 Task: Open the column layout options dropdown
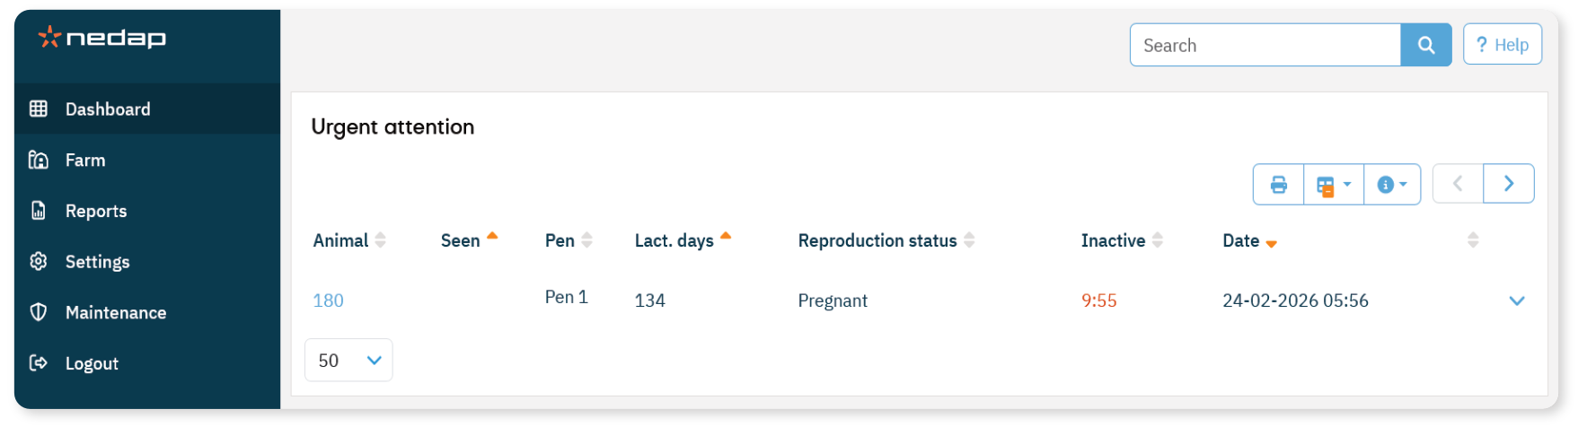point(1333,185)
